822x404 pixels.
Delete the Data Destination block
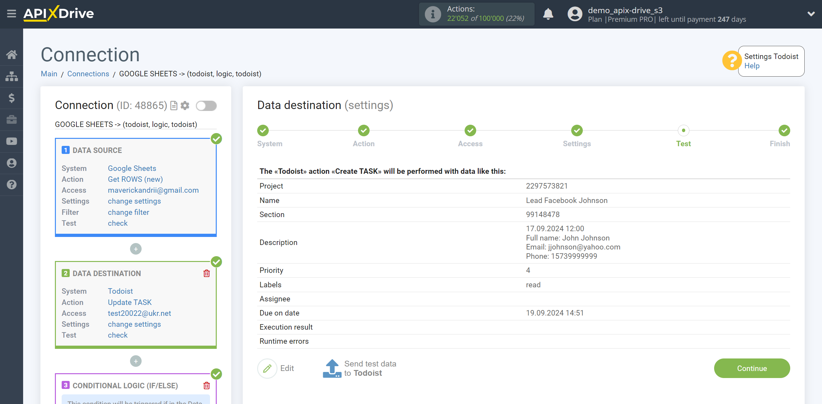pyautogui.click(x=206, y=273)
